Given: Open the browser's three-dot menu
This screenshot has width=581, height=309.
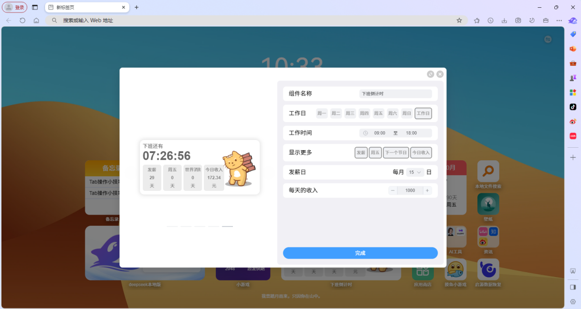Looking at the screenshot, I should [x=559, y=20].
